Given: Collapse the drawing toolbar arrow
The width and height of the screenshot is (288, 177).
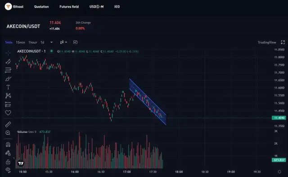Looking at the screenshot, I should coord(14,158).
